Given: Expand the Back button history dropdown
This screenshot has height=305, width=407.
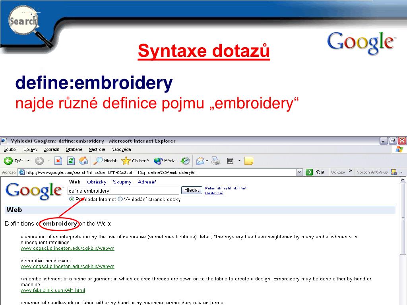Looking at the screenshot, I should click(28, 161).
